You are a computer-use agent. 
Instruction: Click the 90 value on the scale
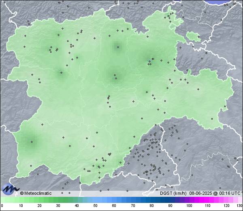(x=171, y=206)
